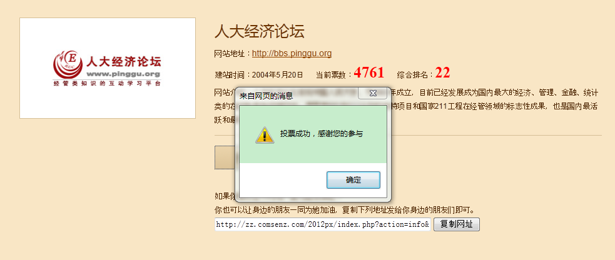Click the red vote count 4761
The image size is (615, 260).
[368, 73]
